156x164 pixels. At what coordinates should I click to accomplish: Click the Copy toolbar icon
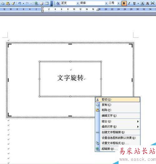click(x=2, y=3)
